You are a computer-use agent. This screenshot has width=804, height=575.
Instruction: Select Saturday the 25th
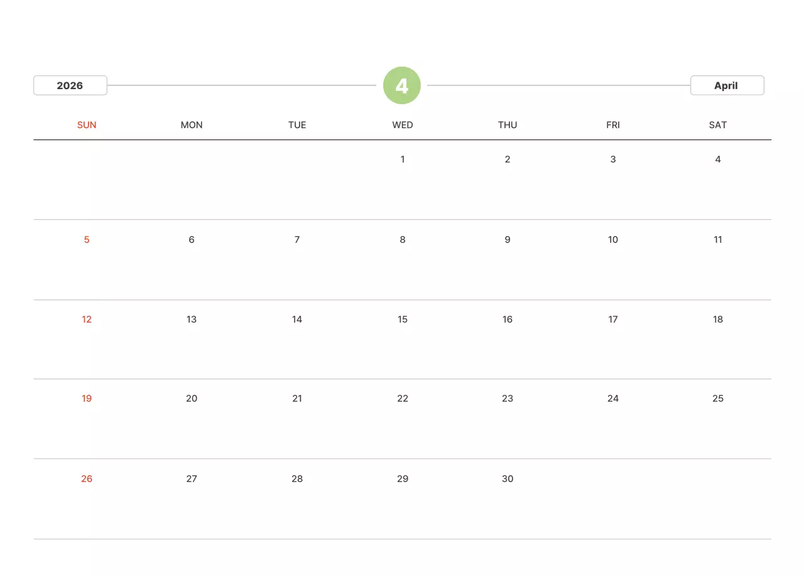pyautogui.click(x=718, y=399)
